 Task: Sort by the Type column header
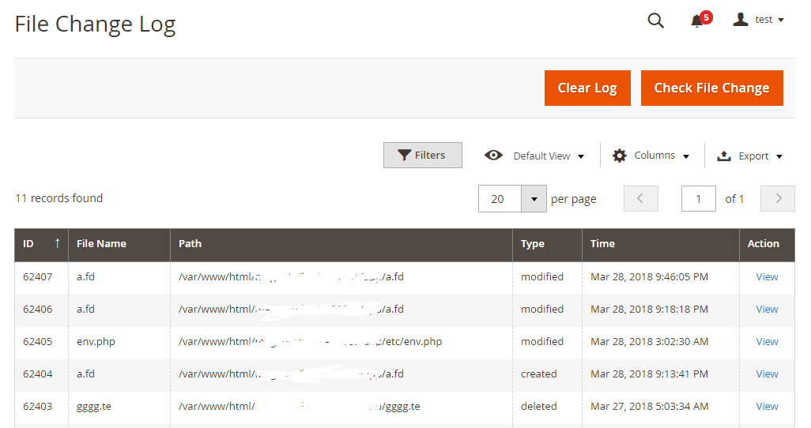[533, 244]
